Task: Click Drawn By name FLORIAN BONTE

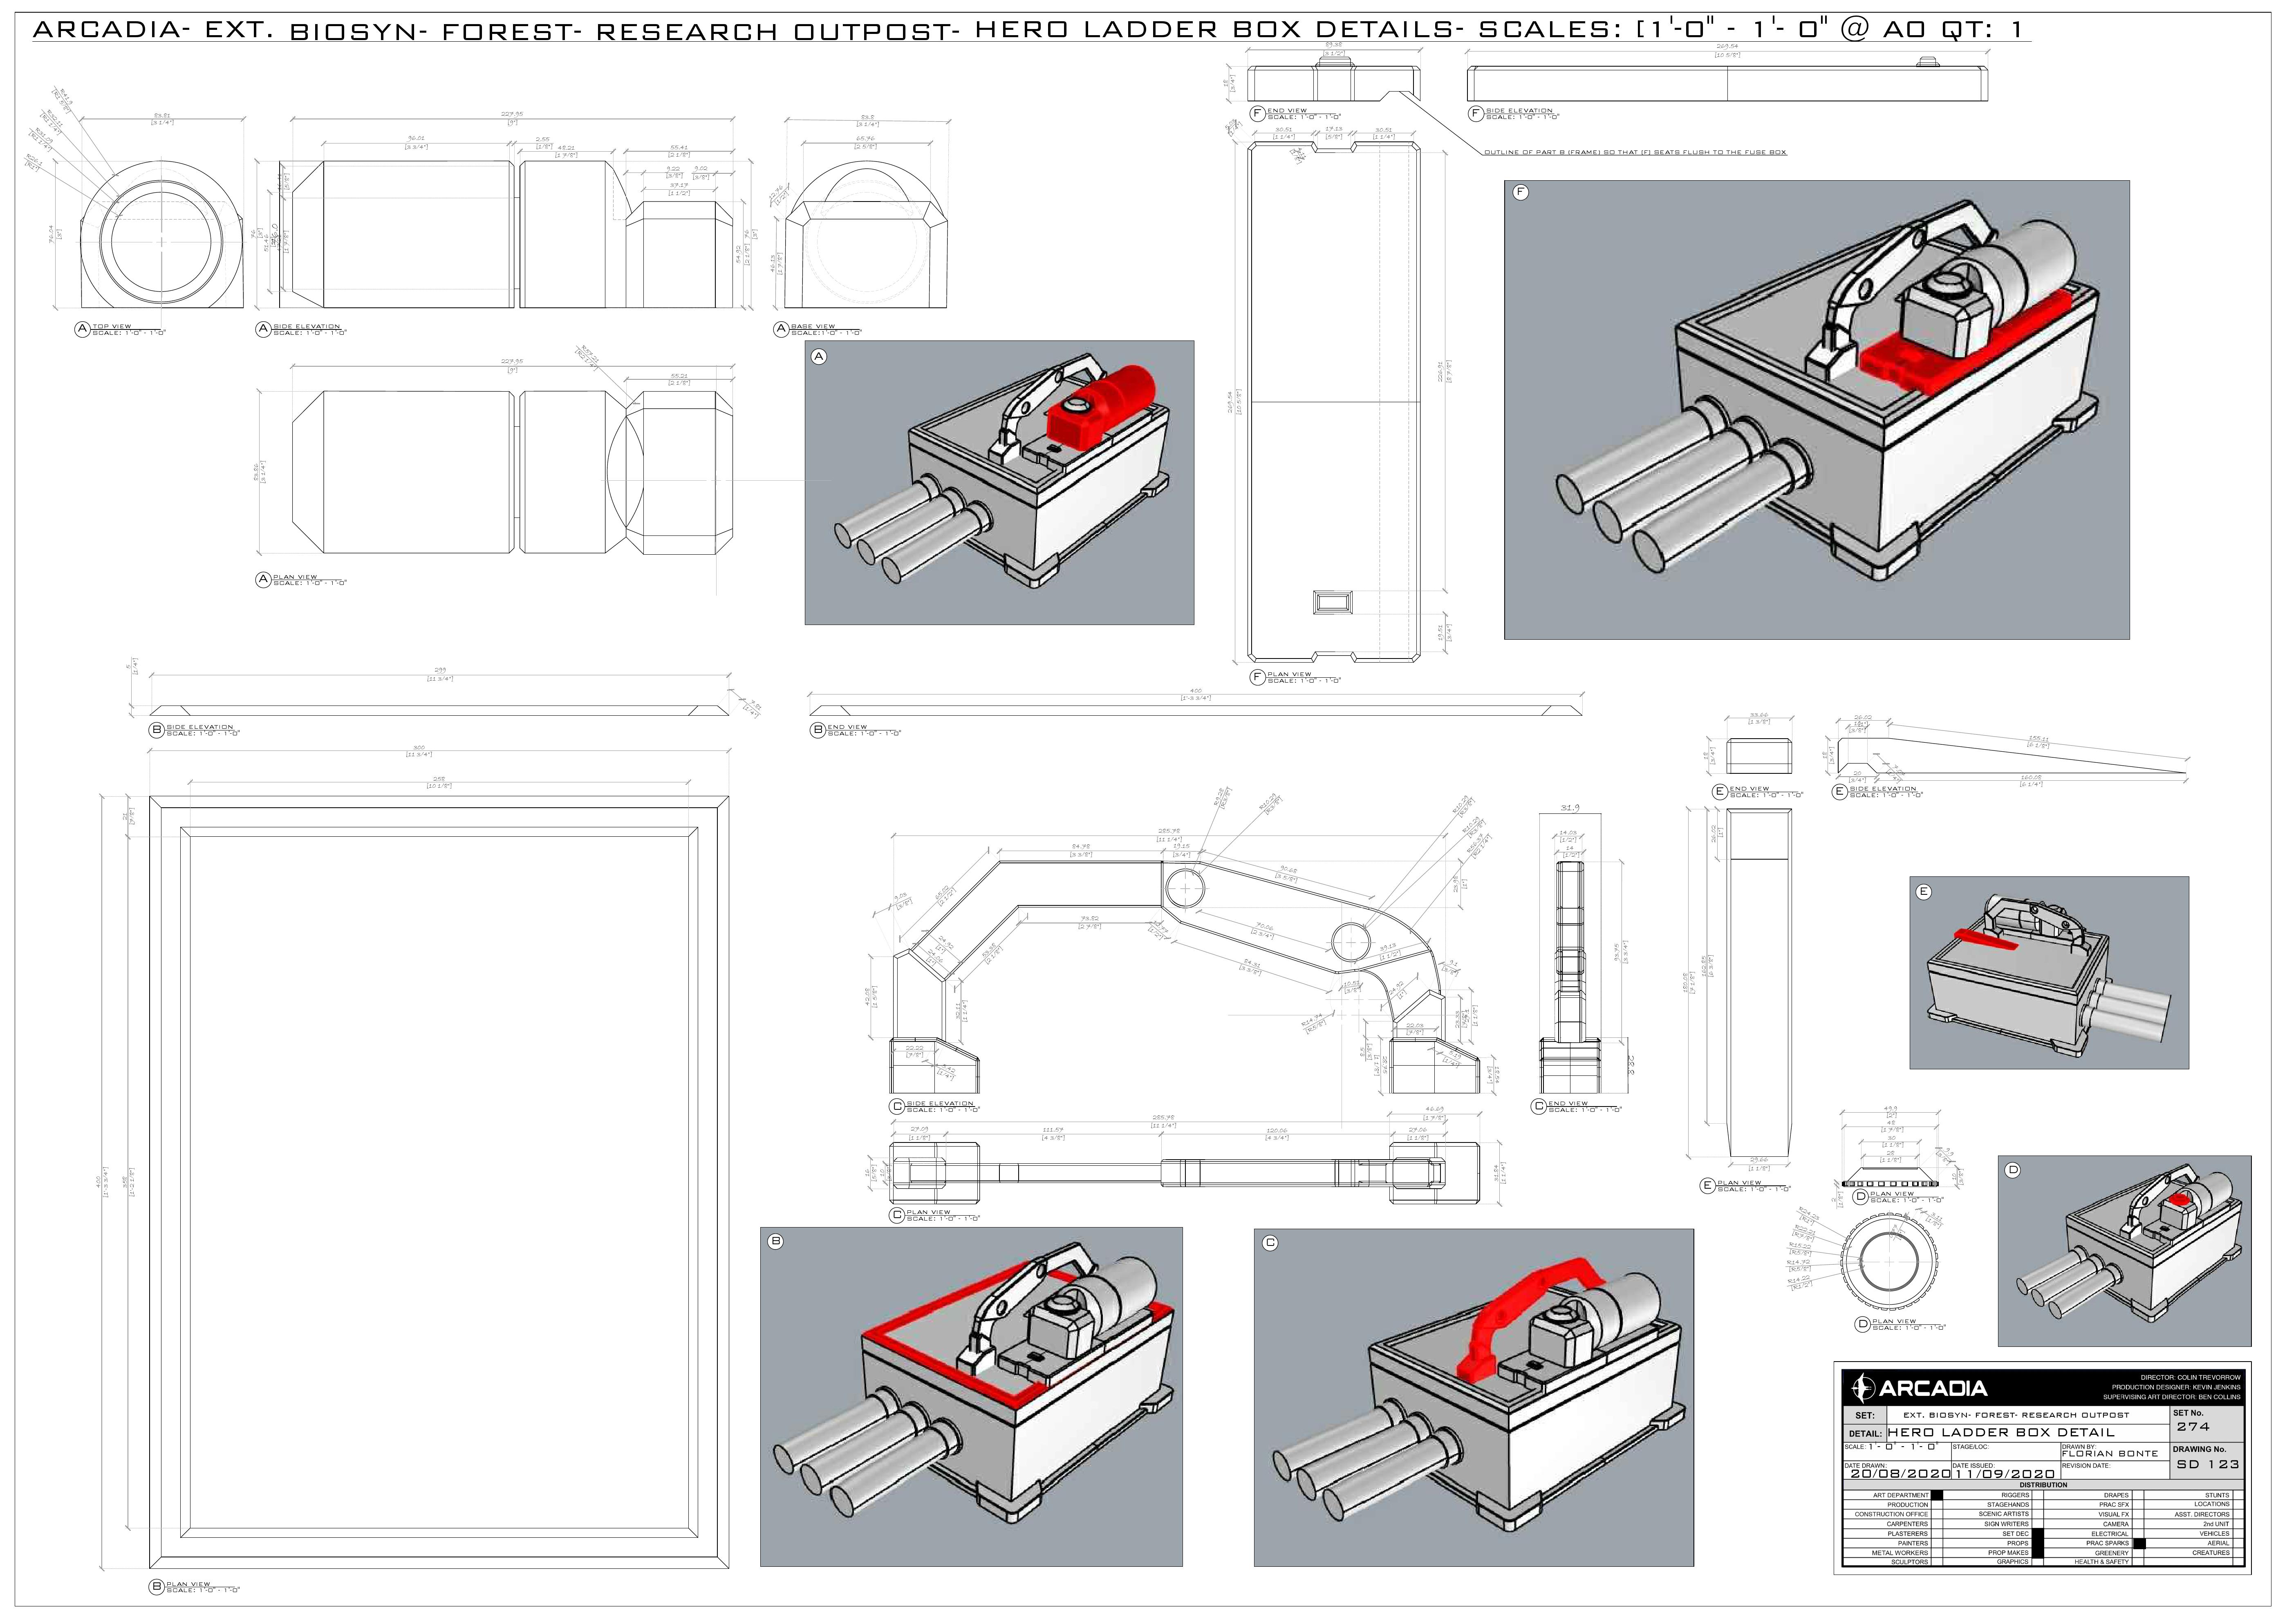Action: pyautogui.click(x=2110, y=1454)
